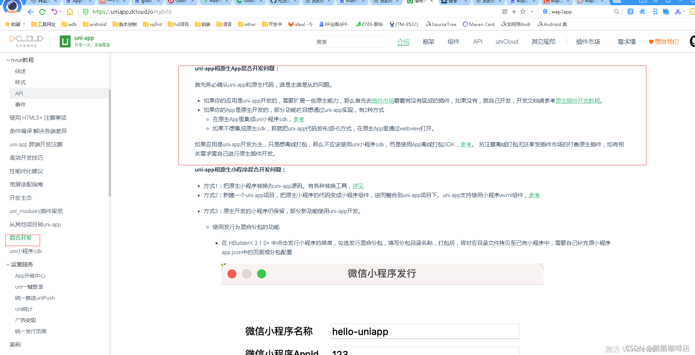This screenshot has height=355, width=695.
Task: Open the 混合开发 sidebar item
Action: 21,238
